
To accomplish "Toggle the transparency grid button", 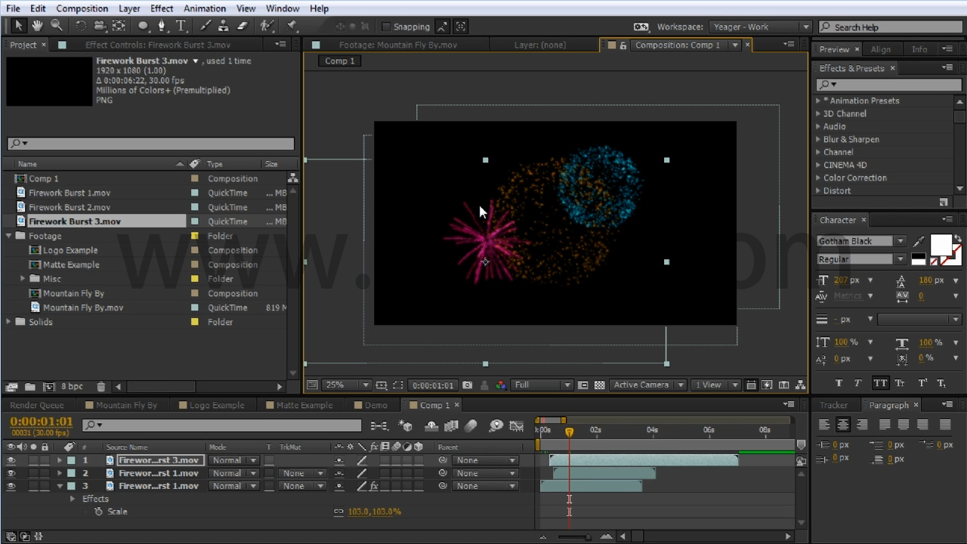I will coord(599,385).
